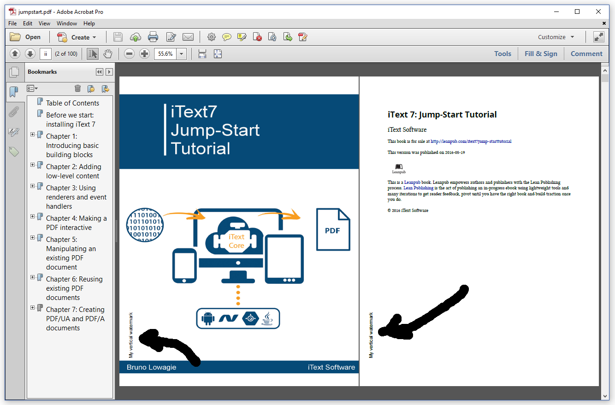The height and width of the screenshot is (405, 615).
Task: Click the Print file icon
Action: (153, 37)
